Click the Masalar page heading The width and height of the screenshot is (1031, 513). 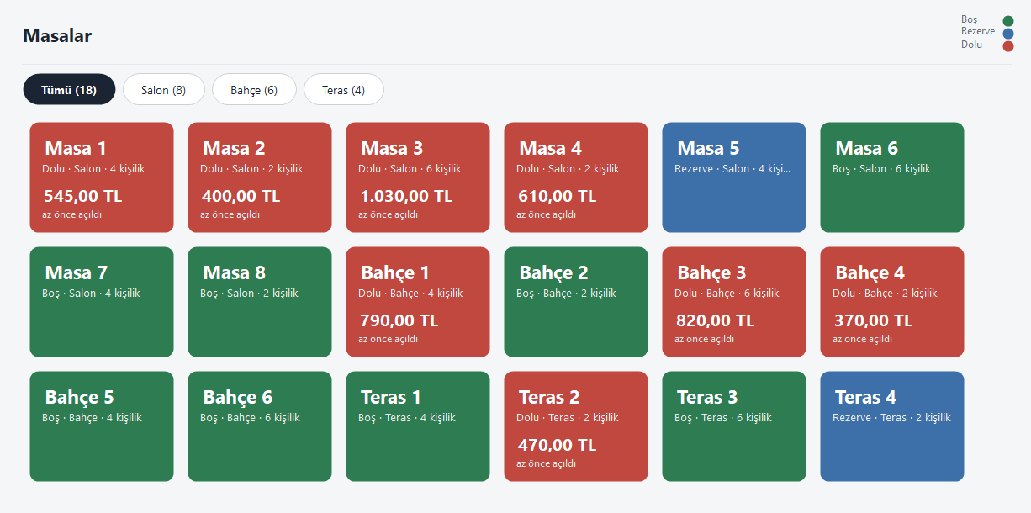click(57, 35)
